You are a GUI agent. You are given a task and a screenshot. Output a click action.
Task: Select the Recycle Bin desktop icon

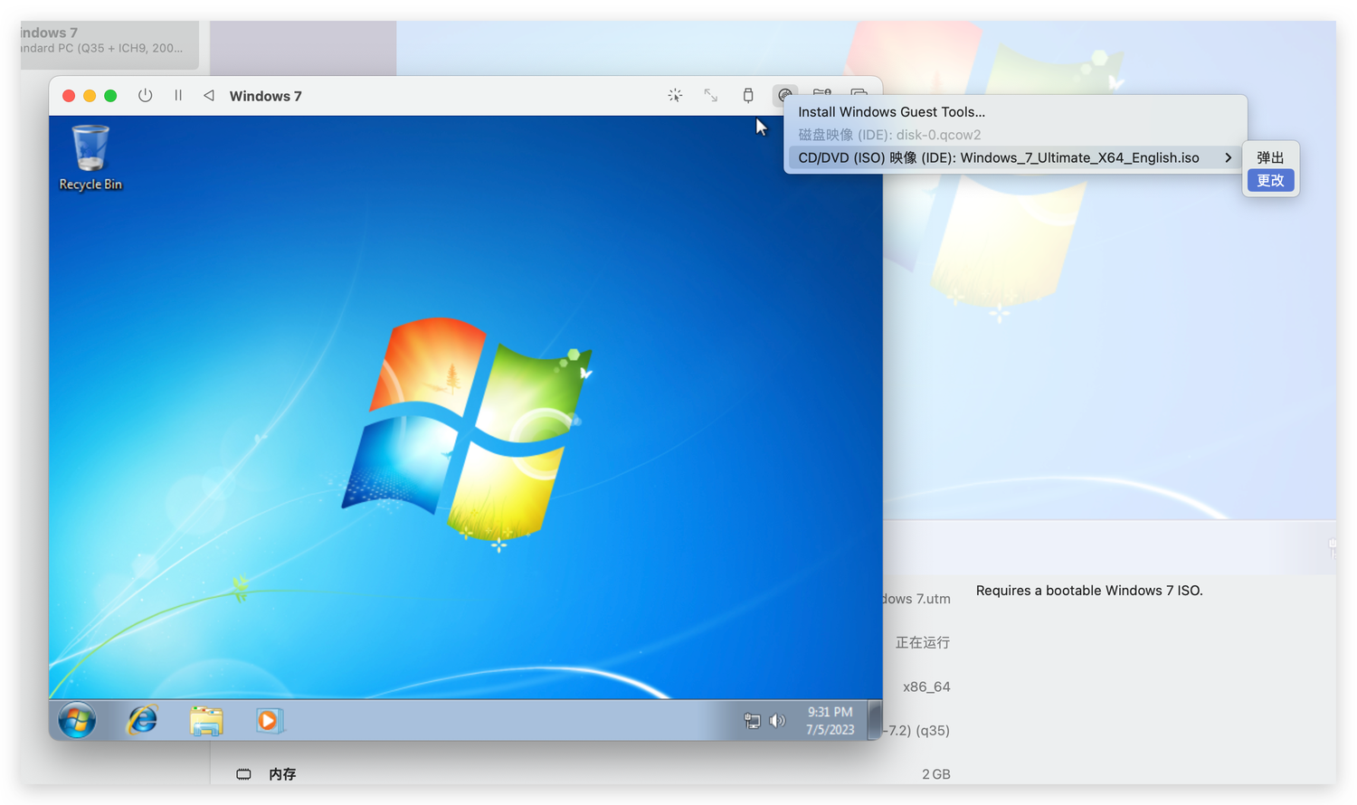90,157
